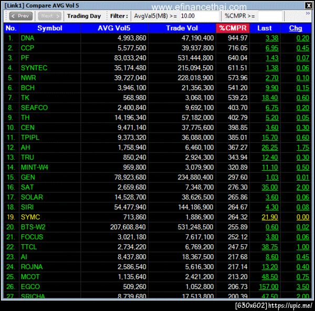The width and height of the screenshot is (315, 311).
Task: Open EGCO last price 157.00 link
Action: tap(269, 287)
